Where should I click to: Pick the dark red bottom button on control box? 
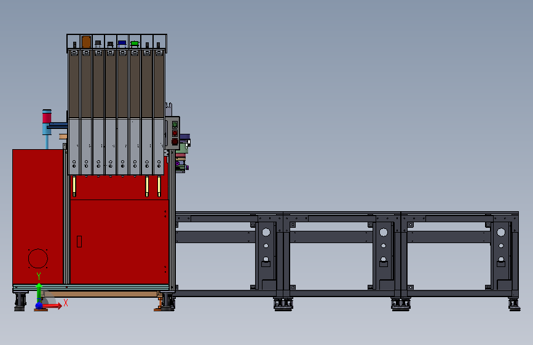[x=175, y=141]
